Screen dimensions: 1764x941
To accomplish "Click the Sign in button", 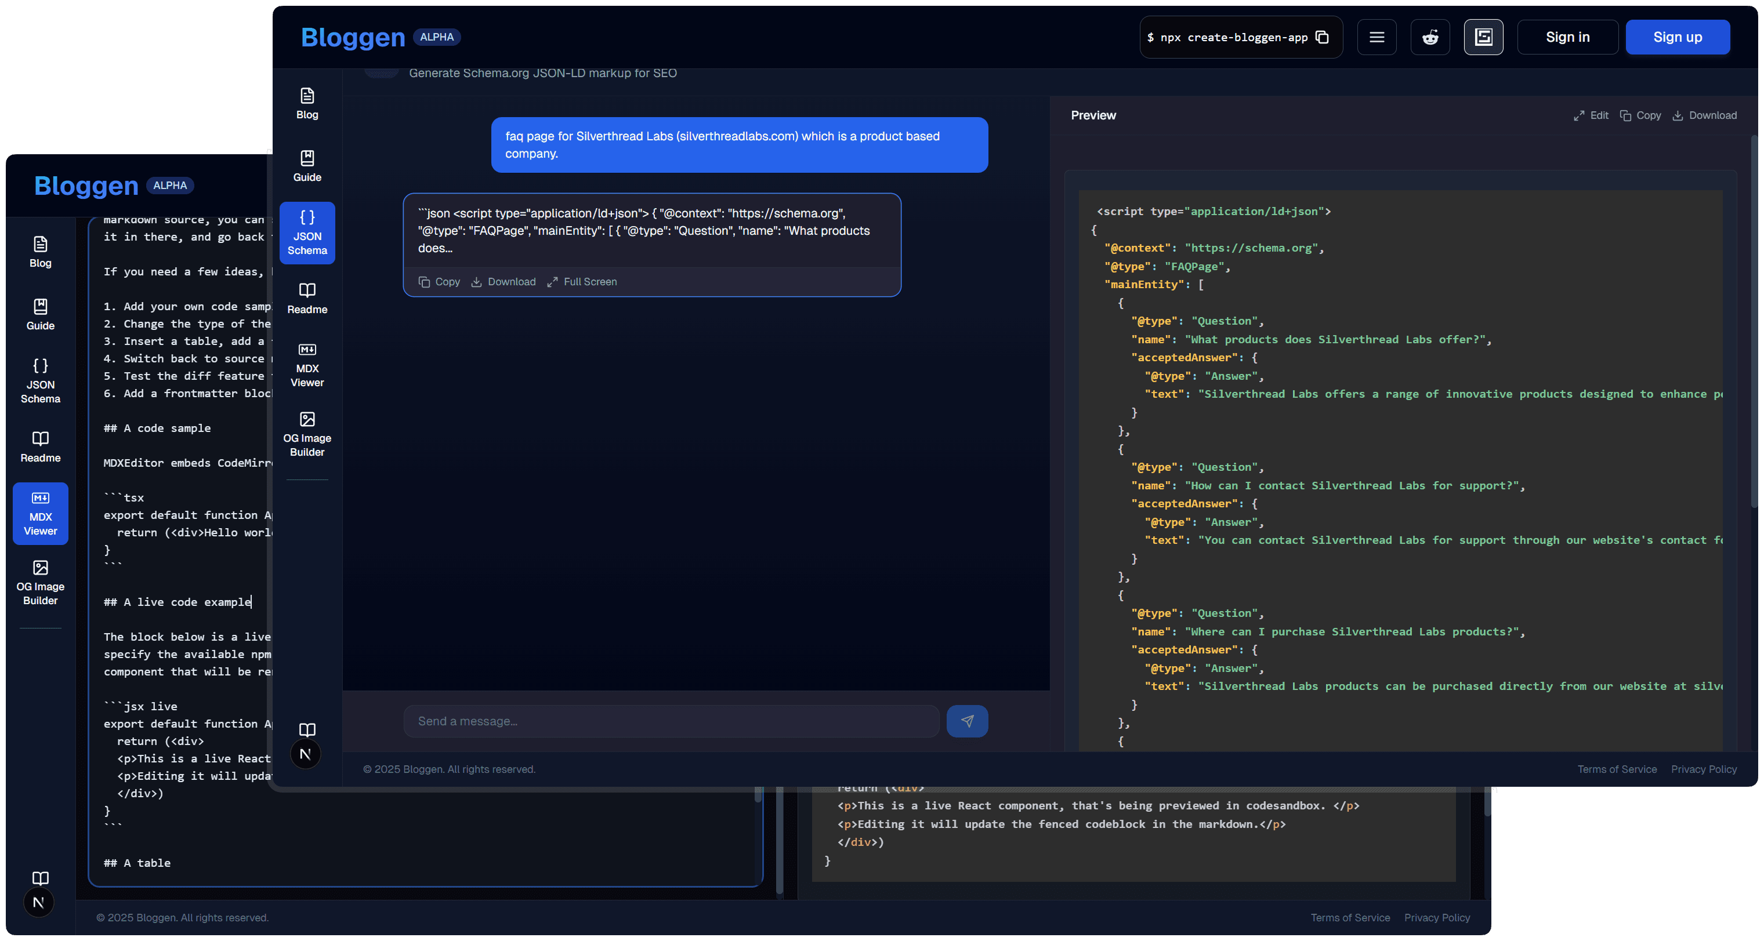I will coord(1567,37).
